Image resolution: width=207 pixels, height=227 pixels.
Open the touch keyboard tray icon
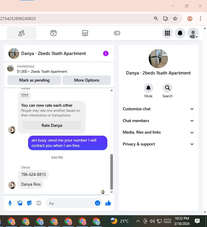[167, 221]
